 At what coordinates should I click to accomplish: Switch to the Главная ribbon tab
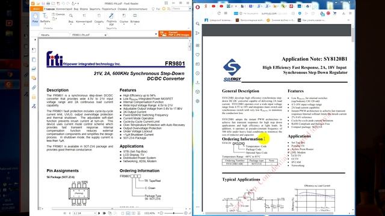(49, 9)
